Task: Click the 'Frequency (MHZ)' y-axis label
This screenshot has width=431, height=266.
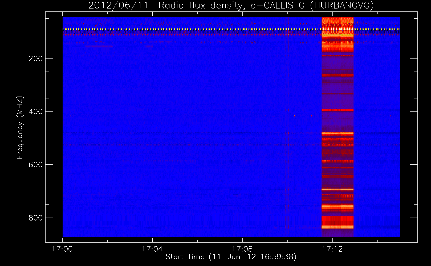Action: coord(20,128)
